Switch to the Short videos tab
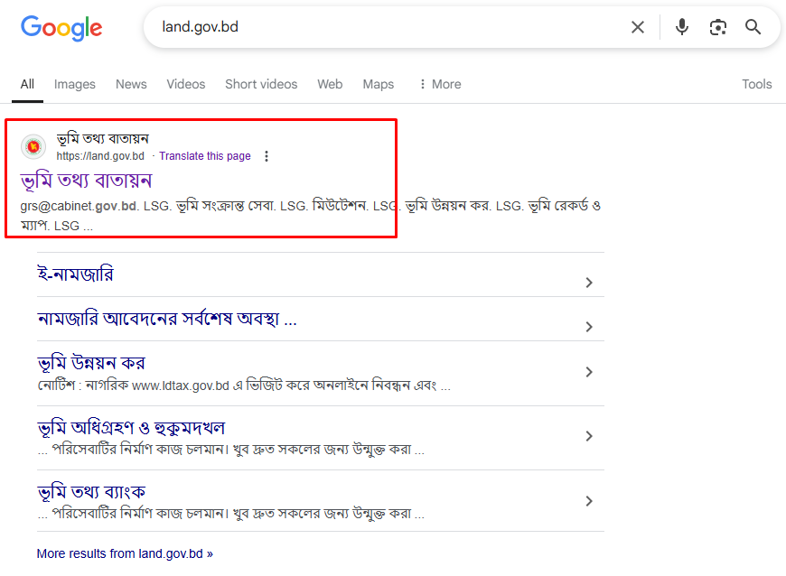This screenshot has width=786, height=576. pos(261,84)
